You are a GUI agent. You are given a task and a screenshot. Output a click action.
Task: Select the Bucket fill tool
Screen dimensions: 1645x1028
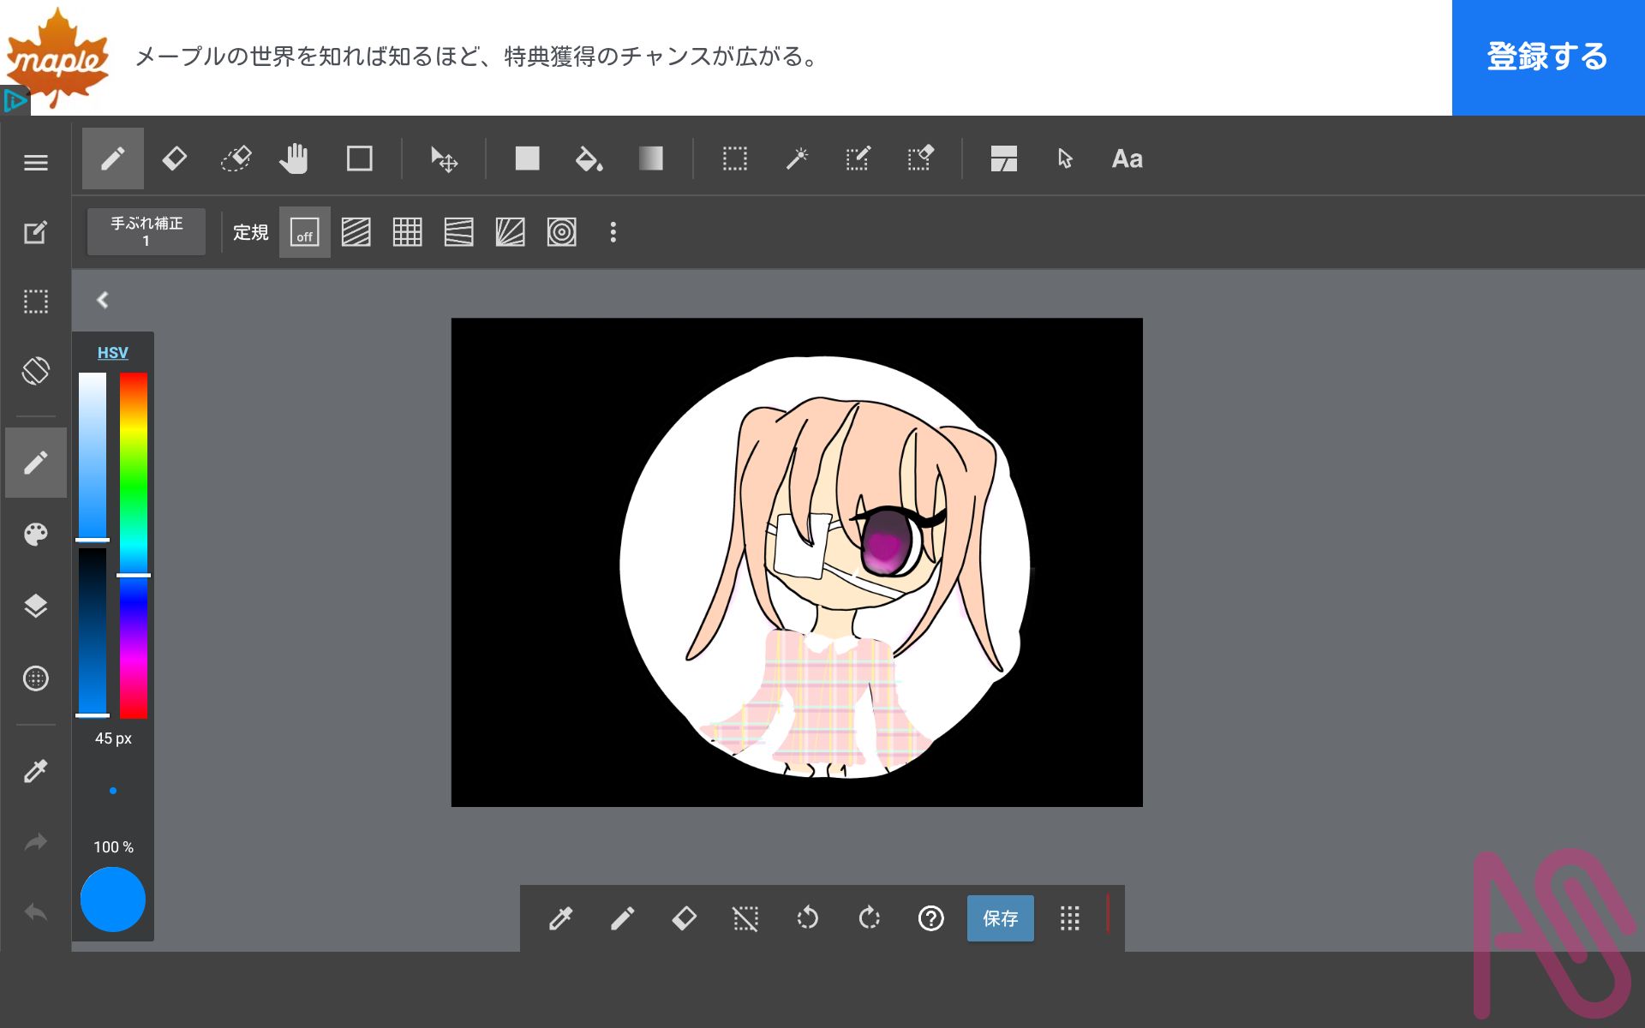589,159
